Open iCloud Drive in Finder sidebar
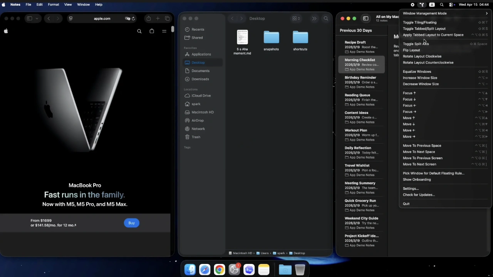This screenshot has height=277, width=493. 202,95
